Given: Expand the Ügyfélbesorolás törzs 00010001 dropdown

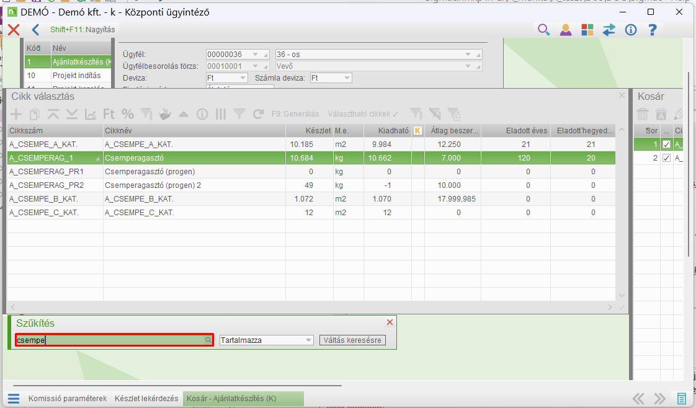Looking at the screenshot, I should click(x=255, y=66).
